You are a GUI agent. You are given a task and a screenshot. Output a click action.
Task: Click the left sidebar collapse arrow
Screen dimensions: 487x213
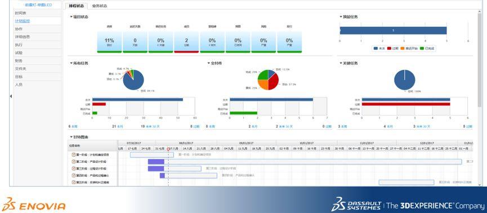click(x=11, y=96)
